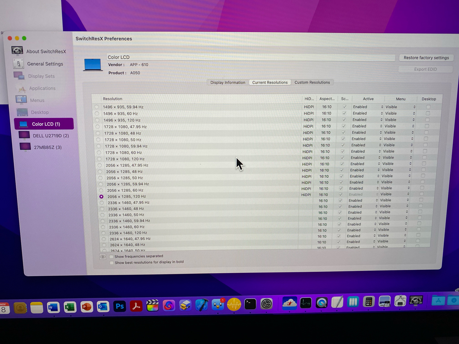The height and width of the screenshot is (344, 459).
Task: Open Terminal from the Dock
Action: pos(250,304)
